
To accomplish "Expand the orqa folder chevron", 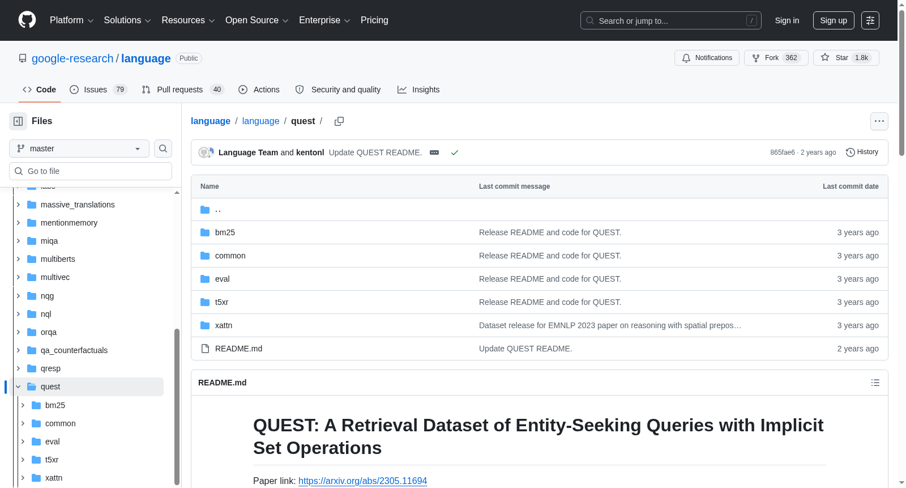I will tap(18, 332).
